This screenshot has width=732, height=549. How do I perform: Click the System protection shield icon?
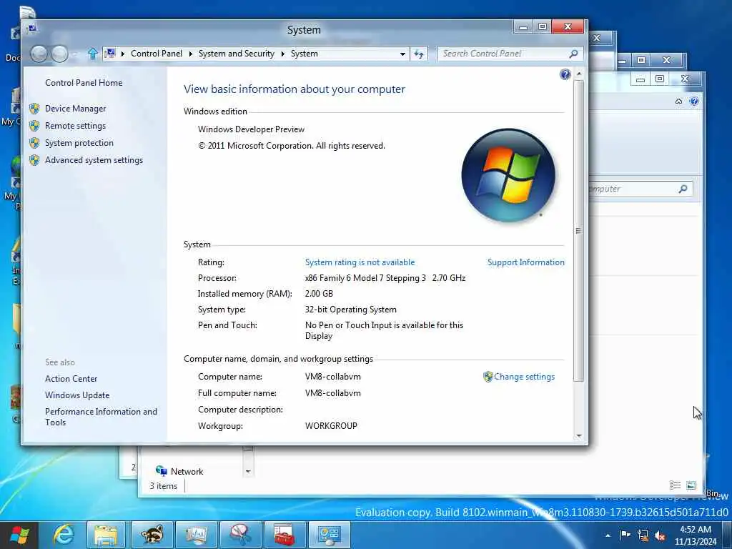click(x=34, y=143)
